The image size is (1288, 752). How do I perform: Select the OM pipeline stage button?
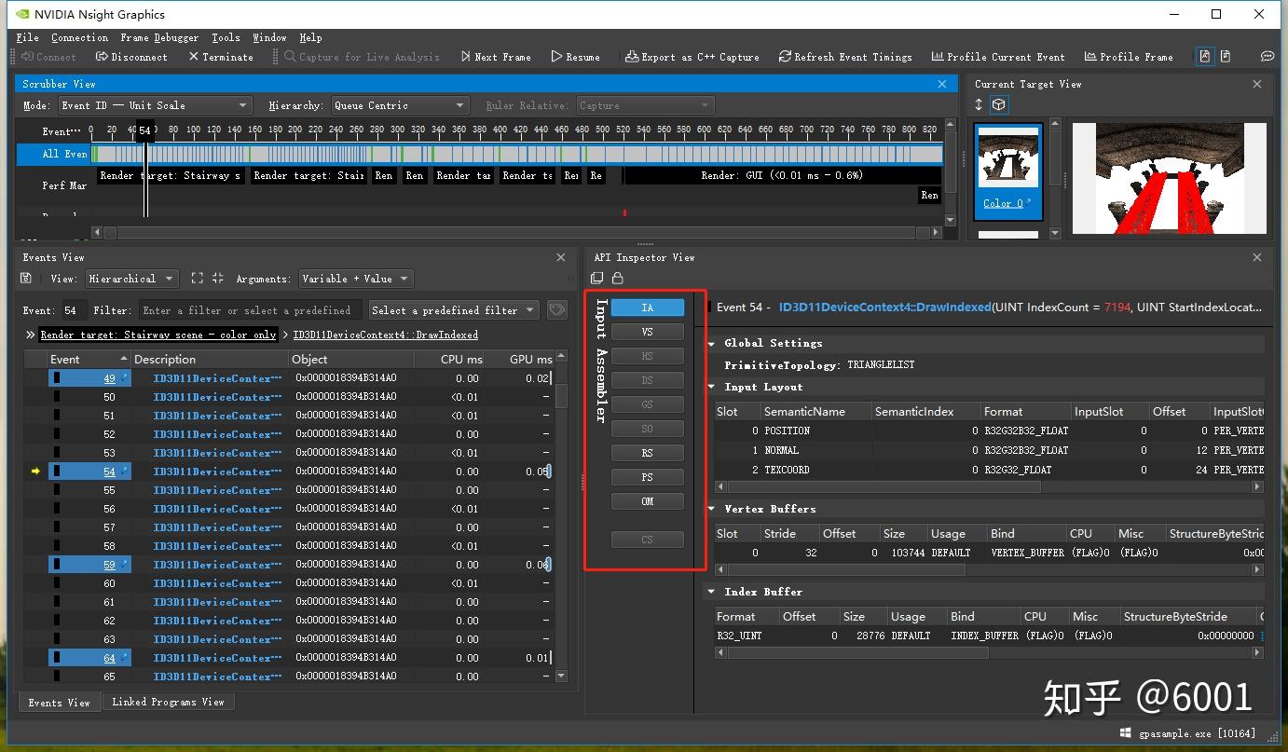pyautogui.click(x=648, y=501)
